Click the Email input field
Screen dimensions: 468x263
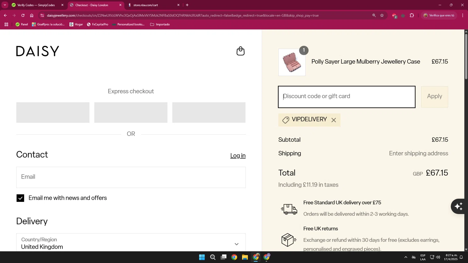point(131,177)
